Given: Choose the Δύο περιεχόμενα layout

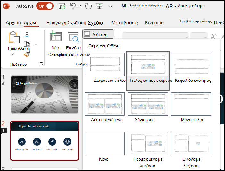Looking at the screenshot, I should pos(104,104).
